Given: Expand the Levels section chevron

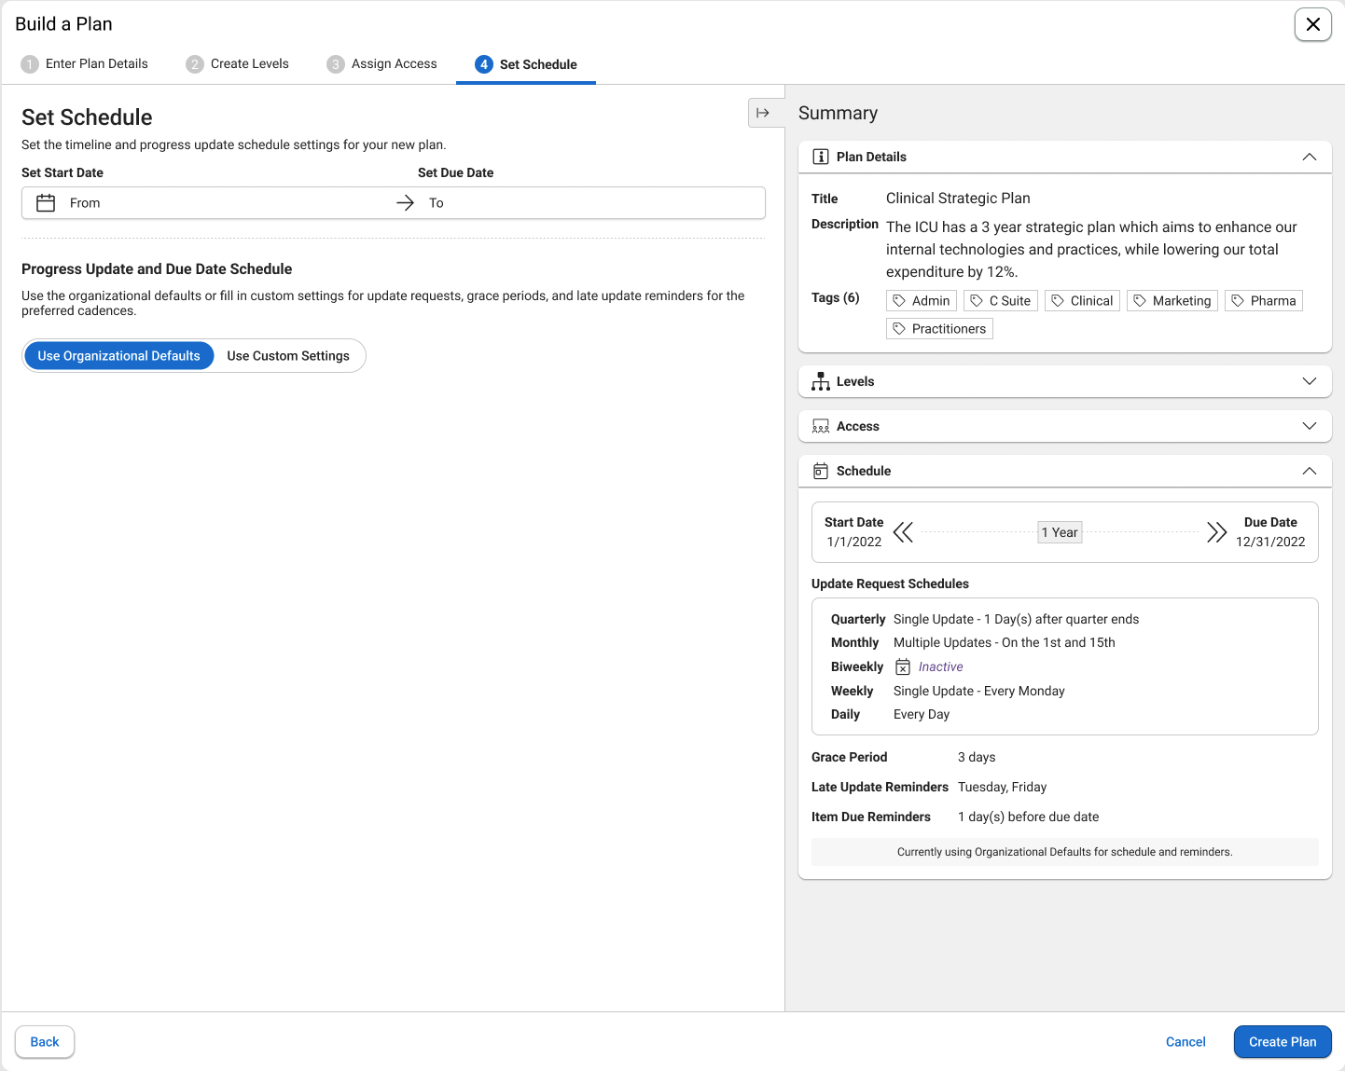Looking at the screenshot, I should coord(1310,381).
